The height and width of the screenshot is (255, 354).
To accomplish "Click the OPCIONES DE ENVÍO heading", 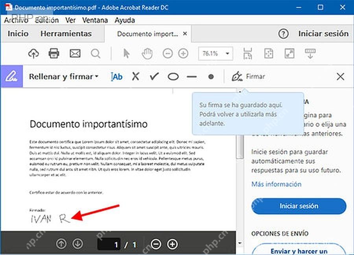I will point(280,233).
